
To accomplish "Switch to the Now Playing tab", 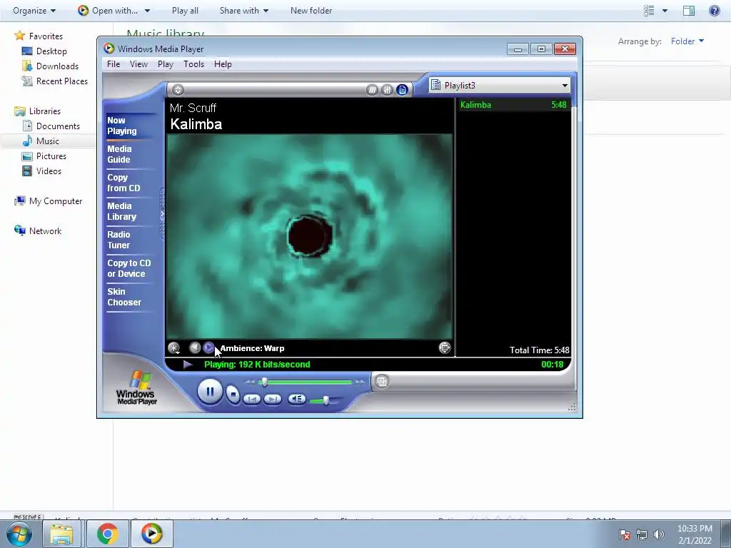I will tap(122, 126).
